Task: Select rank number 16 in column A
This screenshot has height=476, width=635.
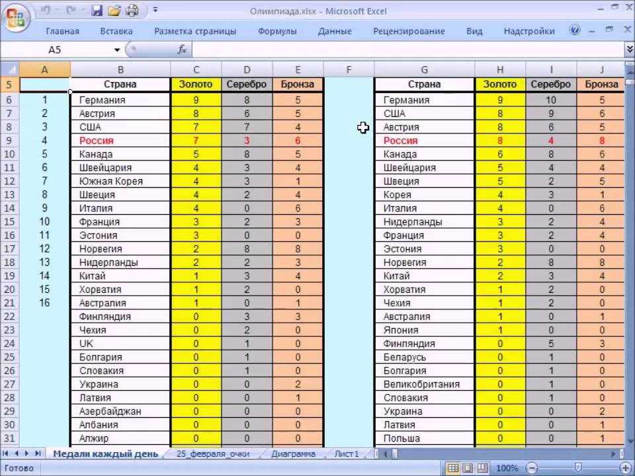Action: tap(44, 303)
